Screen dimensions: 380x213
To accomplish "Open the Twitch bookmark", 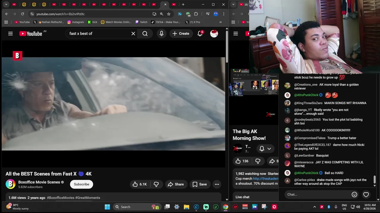I will (141, 22).
